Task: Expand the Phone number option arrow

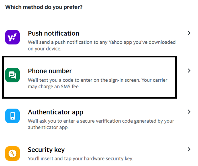Action: [189, 71]
